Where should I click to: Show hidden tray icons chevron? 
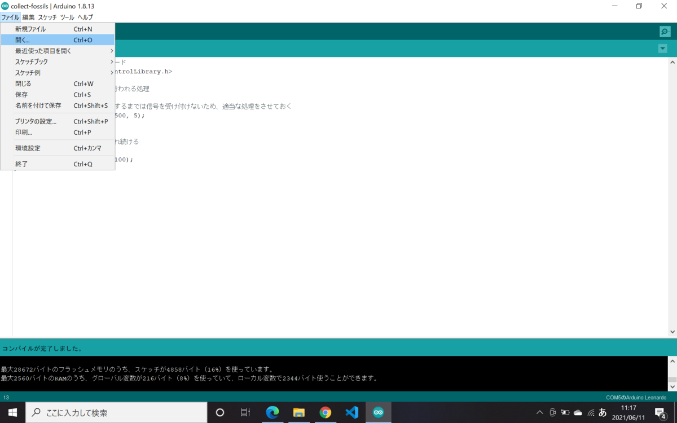click(x=539, y=413)
